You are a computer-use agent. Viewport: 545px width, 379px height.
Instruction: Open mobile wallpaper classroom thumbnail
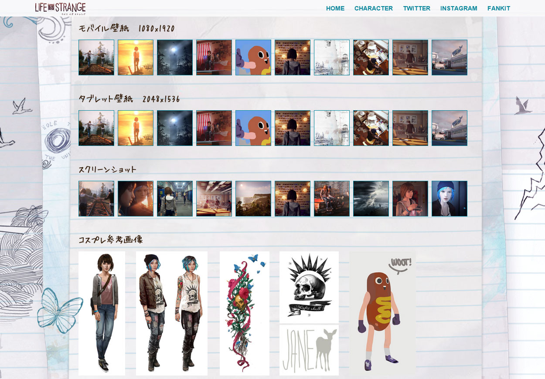click(410, 58)
